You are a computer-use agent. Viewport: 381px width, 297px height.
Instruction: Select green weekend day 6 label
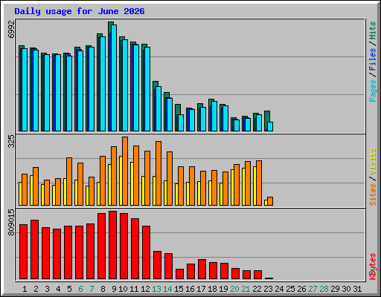80,289
